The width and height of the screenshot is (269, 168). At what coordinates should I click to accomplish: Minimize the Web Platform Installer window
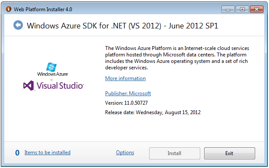(x=228, y=9)
